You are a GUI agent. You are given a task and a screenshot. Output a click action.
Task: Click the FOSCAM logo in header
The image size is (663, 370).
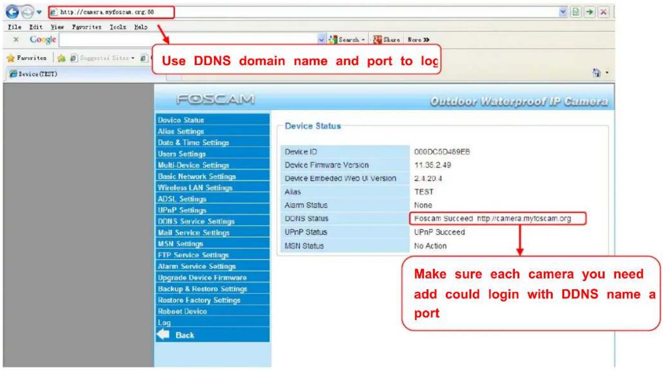216,99
